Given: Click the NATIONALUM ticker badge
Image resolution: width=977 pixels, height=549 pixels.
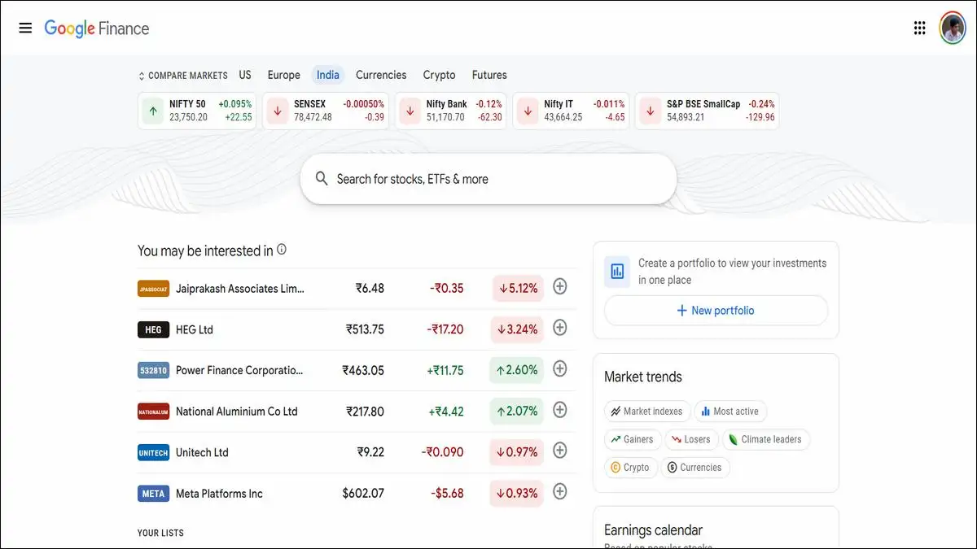Looking at the screenshot, I should tap(153, 412).
